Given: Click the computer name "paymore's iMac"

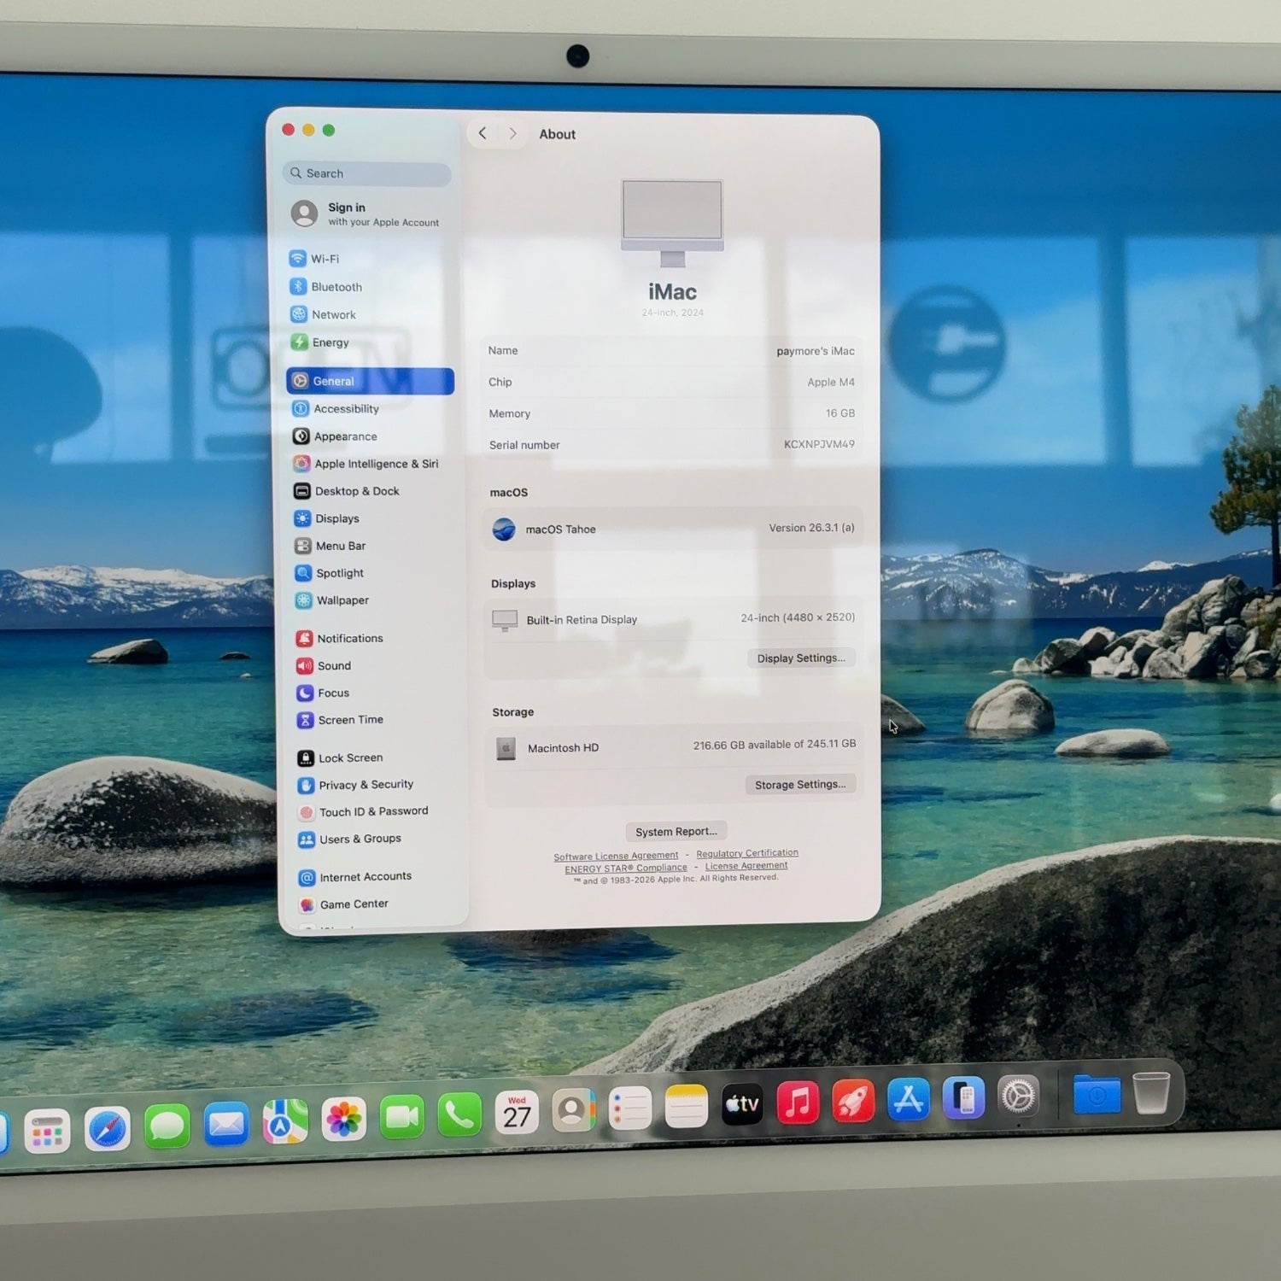Looking at the screenshot, I should pyautogui.click(x=816, y=351).
